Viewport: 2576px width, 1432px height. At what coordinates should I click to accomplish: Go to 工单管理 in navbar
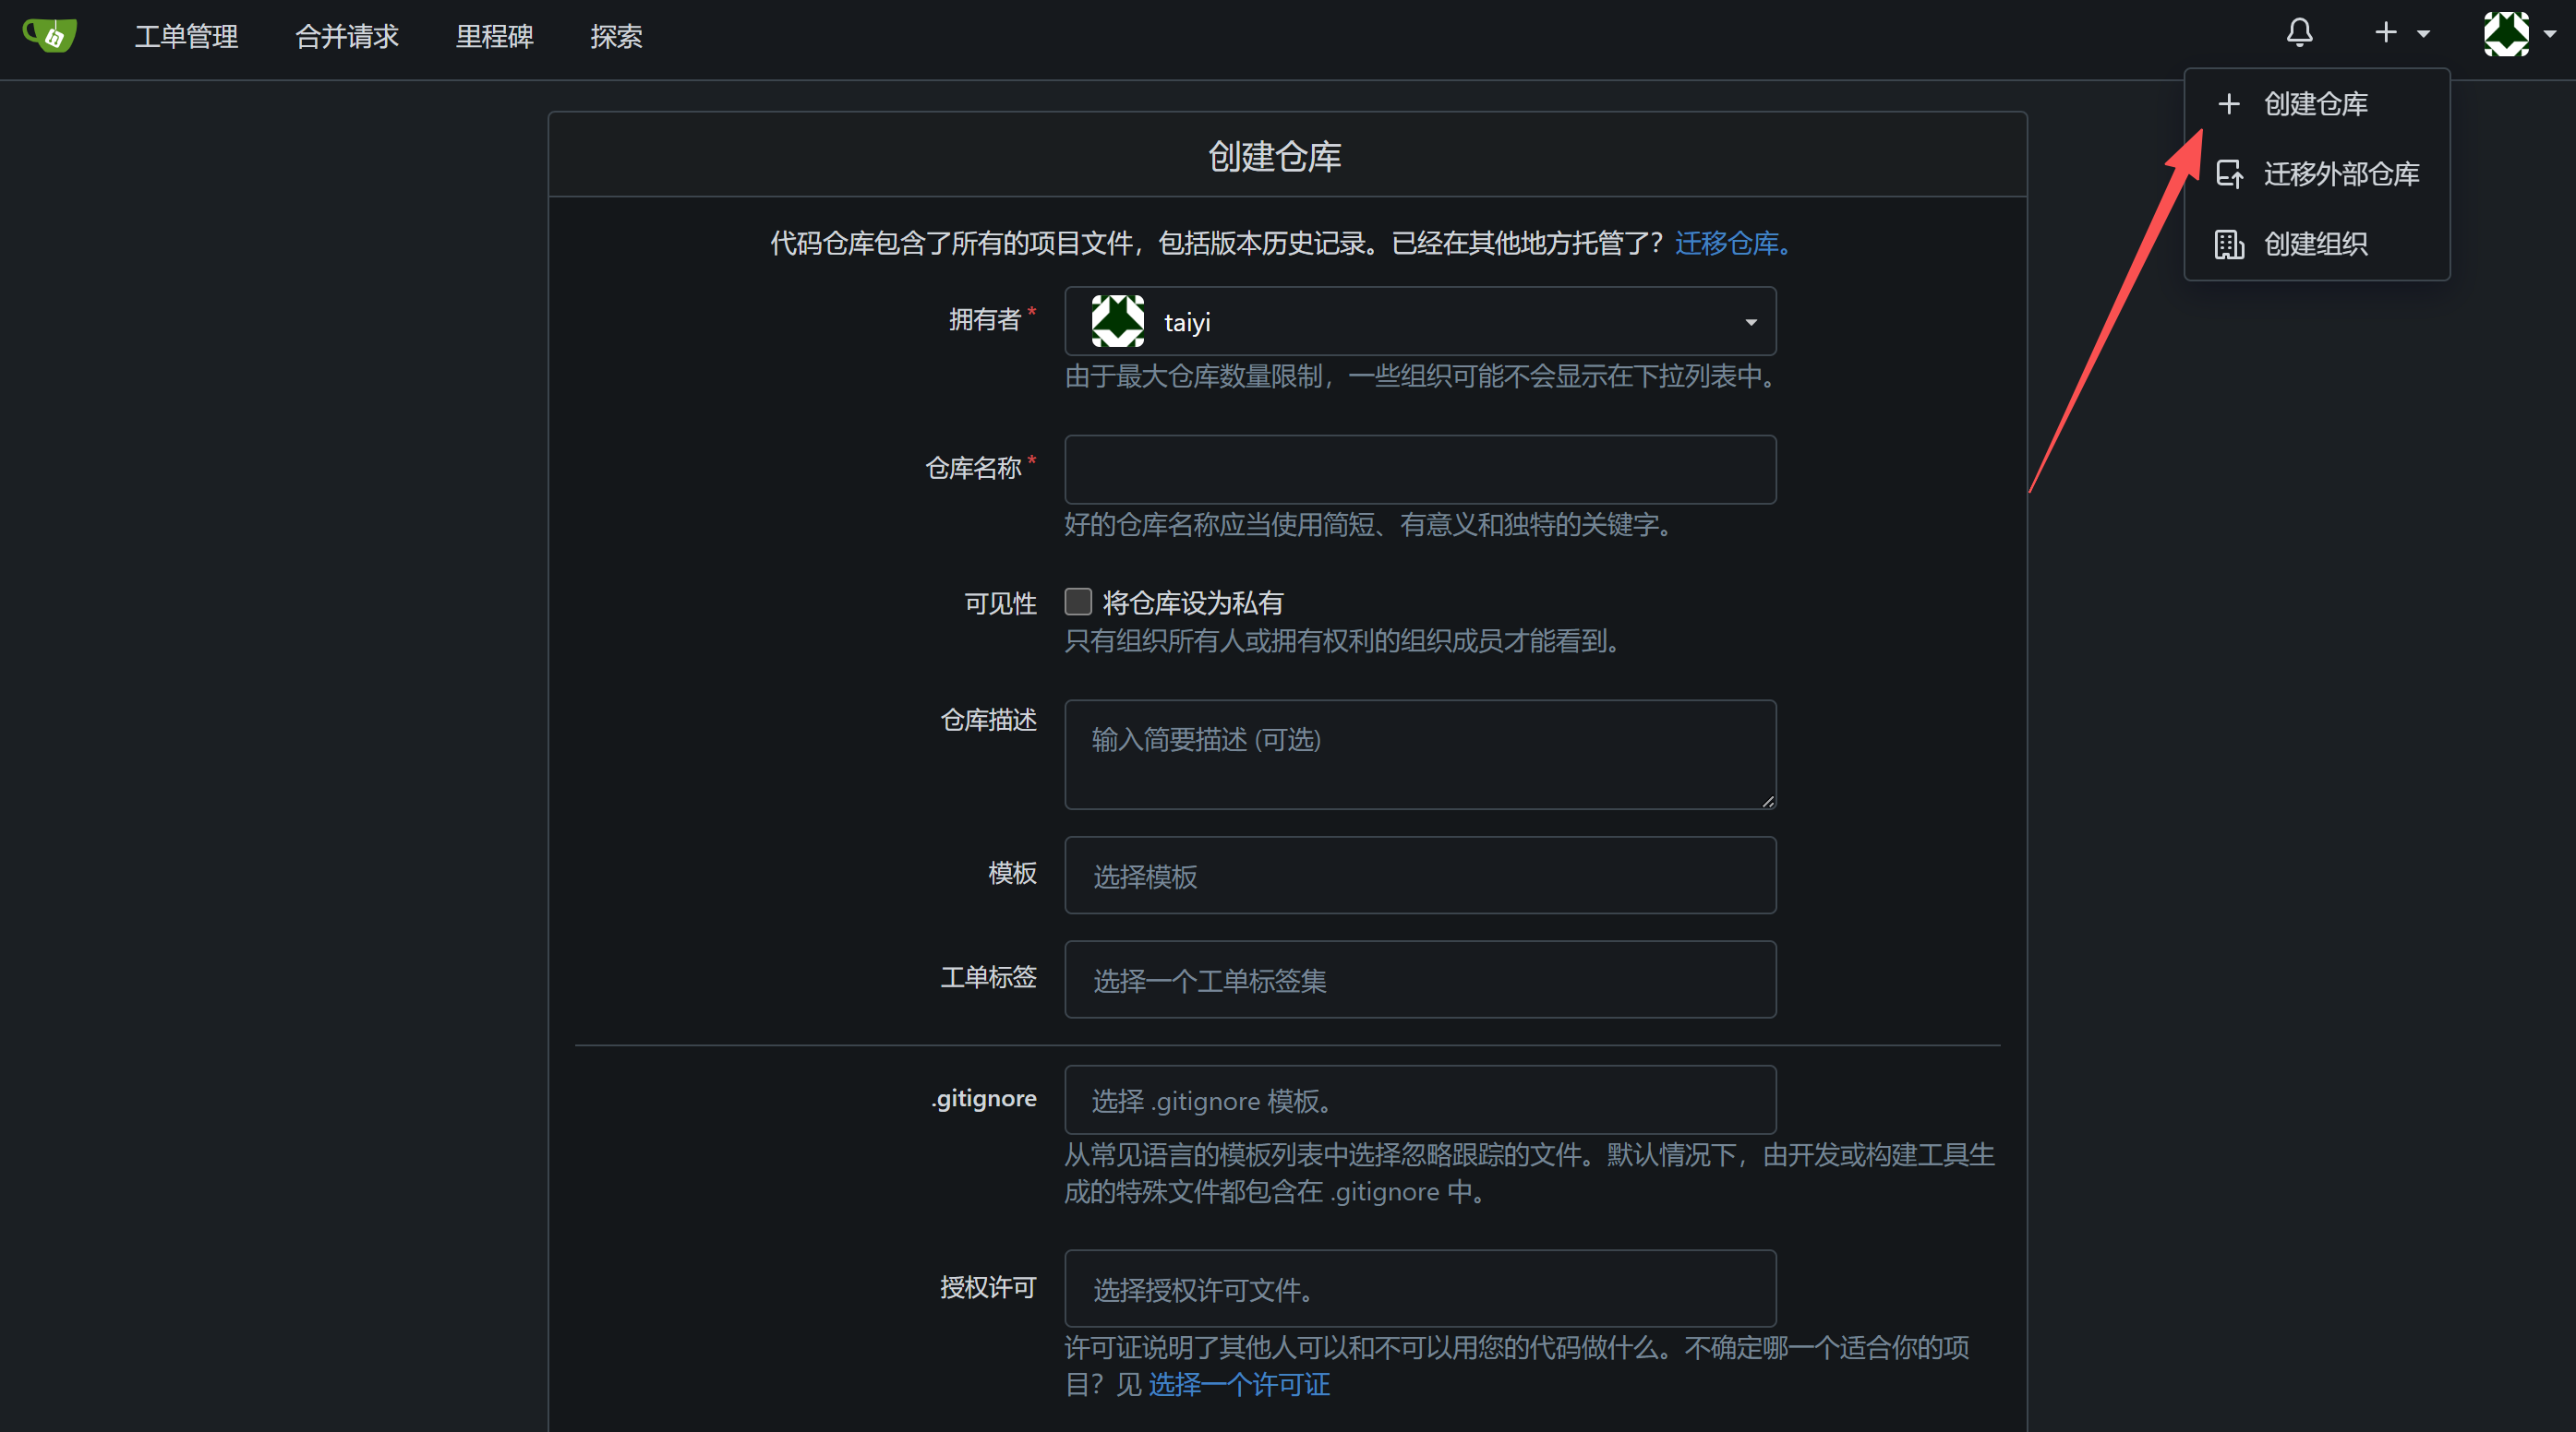[x=186, y=37]
